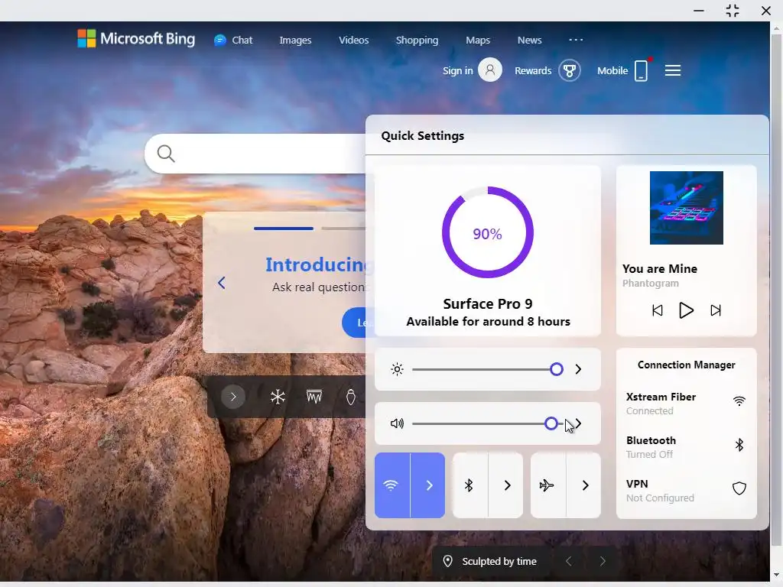Click the search magnifier icon
The height and width of the screenshot is (587, 783).
click(x=166, y=154)
